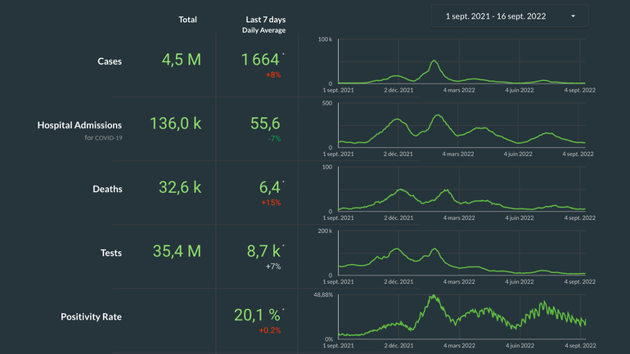
Task: Open the date range dropdown arrow
Action: coord(573,16)
